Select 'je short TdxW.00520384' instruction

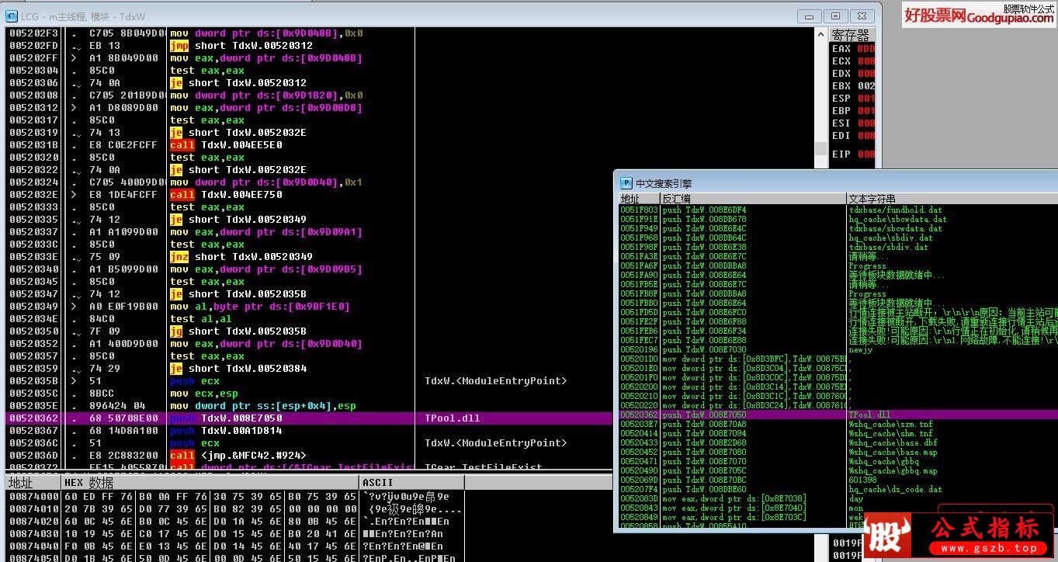(238, 368)
